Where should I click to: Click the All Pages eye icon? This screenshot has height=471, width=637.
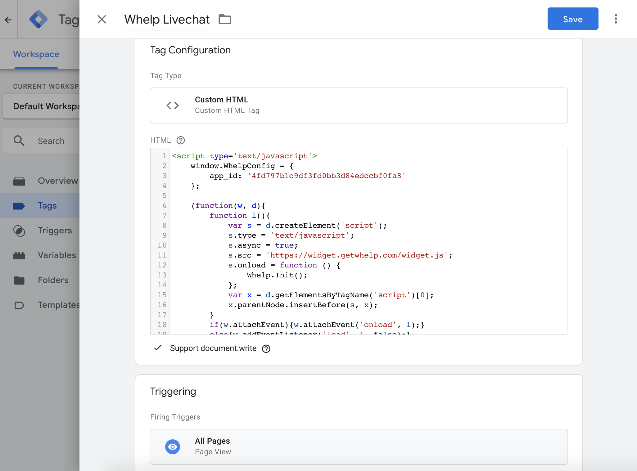[x=173, y=447]
